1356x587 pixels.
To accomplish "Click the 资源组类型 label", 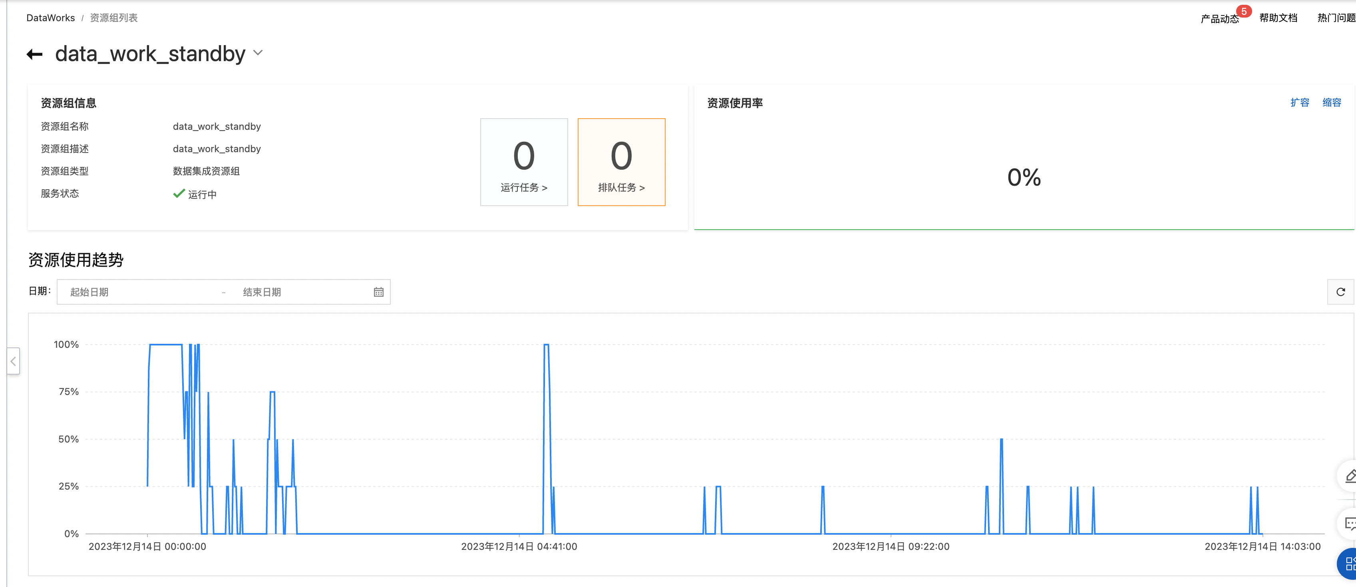I will tap(65, 171).
